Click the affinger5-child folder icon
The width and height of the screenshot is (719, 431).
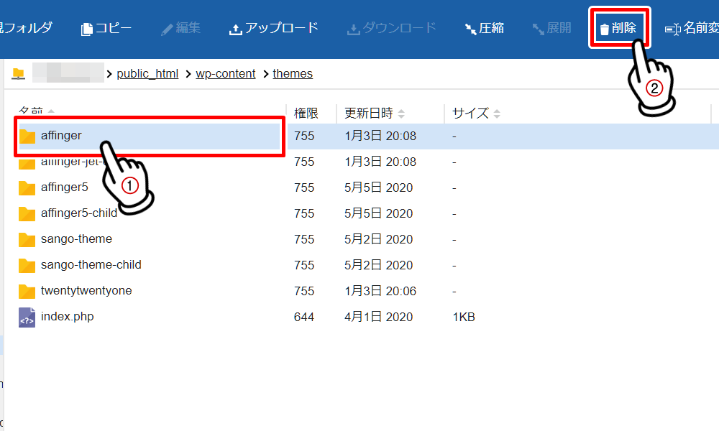27,213
